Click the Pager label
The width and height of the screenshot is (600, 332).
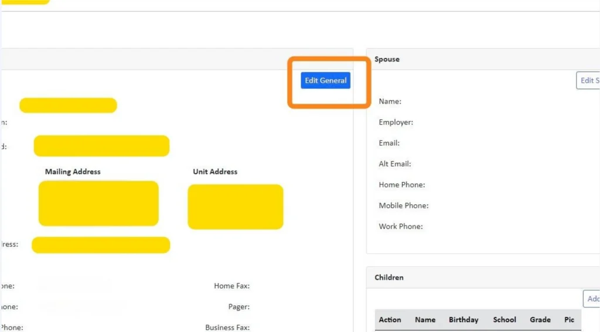pyautogui.click(x=239, y=307)
